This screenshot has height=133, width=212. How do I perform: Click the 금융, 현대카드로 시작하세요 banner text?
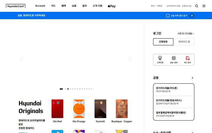click(32, 15)
